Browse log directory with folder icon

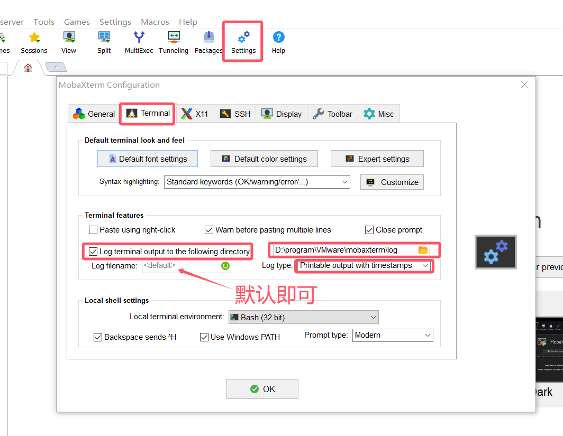(x=423, y=251)
